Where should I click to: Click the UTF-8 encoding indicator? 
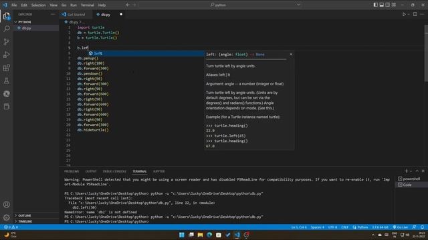332,227
